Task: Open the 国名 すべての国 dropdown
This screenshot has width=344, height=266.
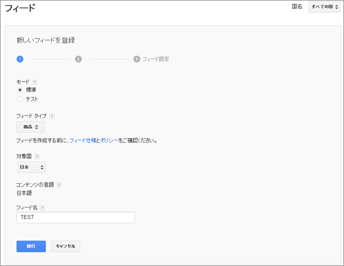Action: pos(324,7)
